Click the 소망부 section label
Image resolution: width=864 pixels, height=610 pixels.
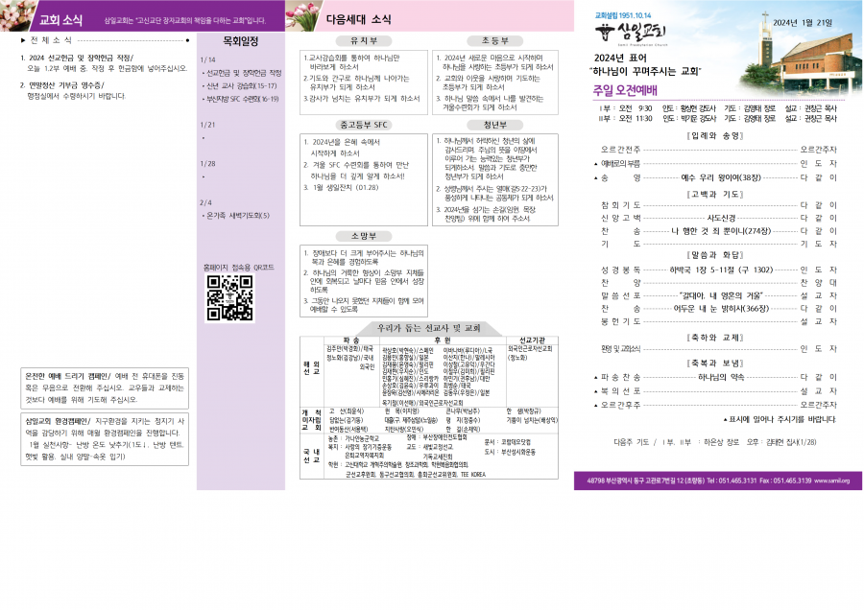pos(362,235)
